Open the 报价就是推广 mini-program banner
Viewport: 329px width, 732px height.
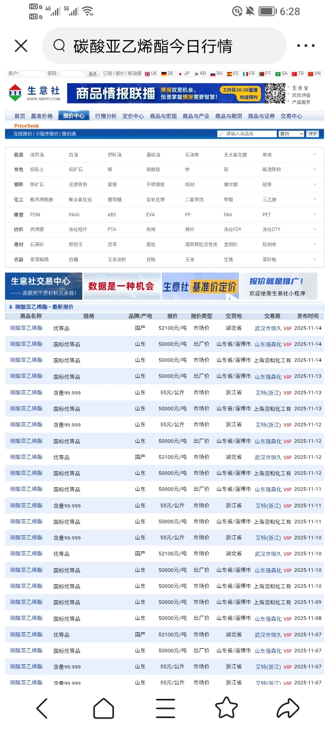(280, 286)
